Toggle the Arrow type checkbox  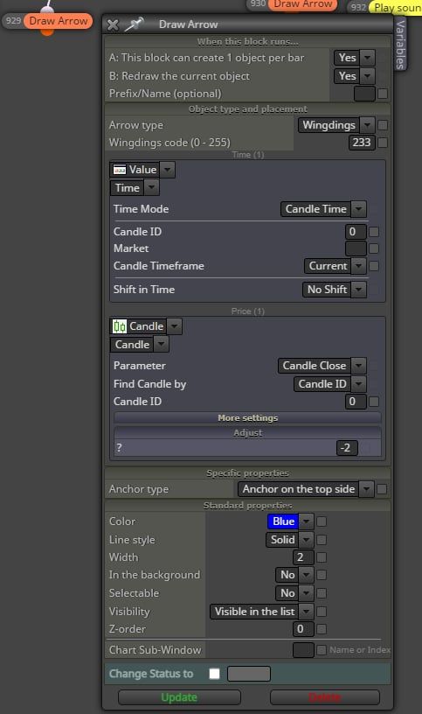383,125
